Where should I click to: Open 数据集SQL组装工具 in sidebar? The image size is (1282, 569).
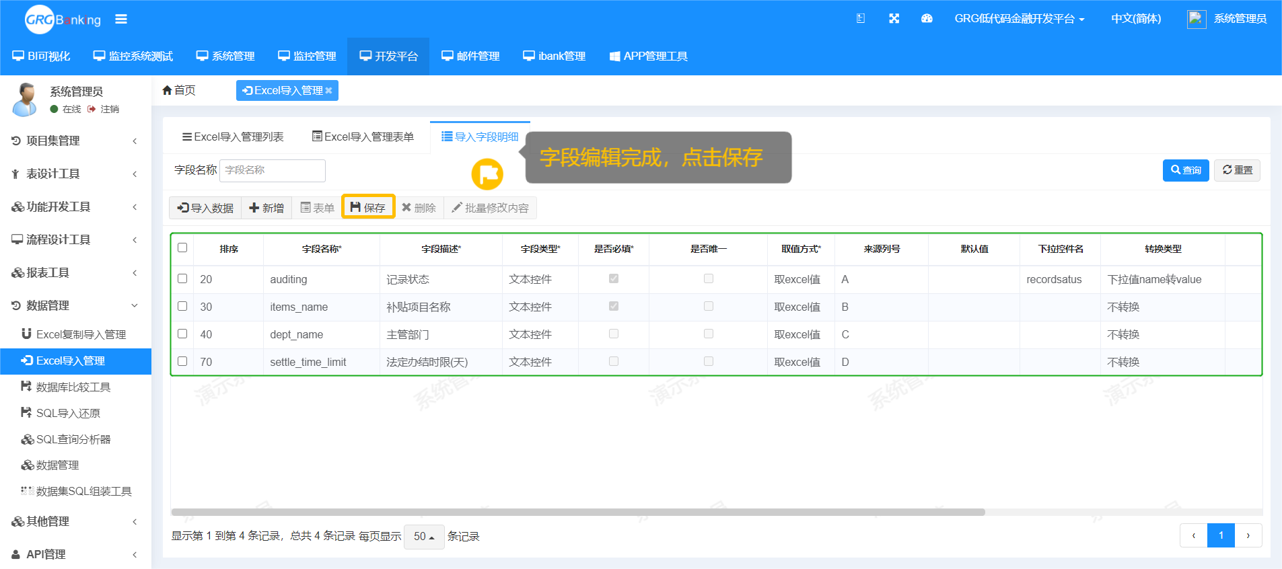[75, 491]
